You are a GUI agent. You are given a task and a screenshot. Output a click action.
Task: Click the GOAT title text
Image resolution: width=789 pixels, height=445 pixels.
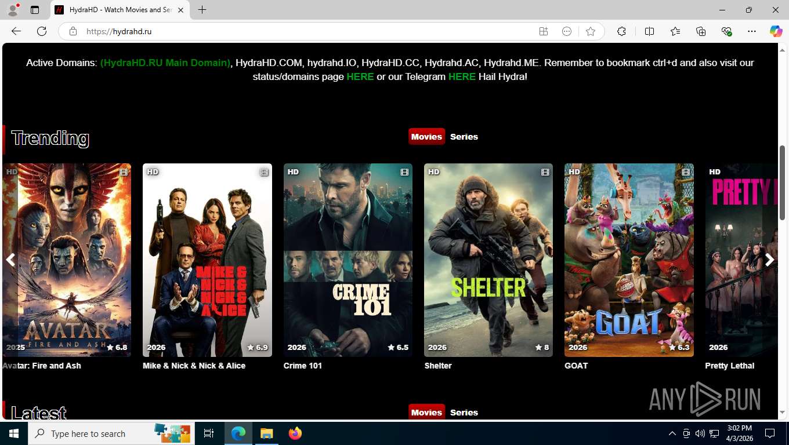coord(576,366)
